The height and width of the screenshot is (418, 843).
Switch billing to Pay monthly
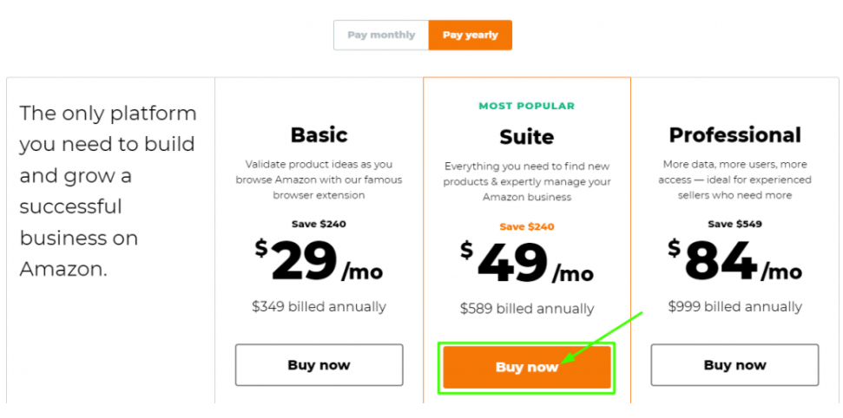click(x=381, y=36)
